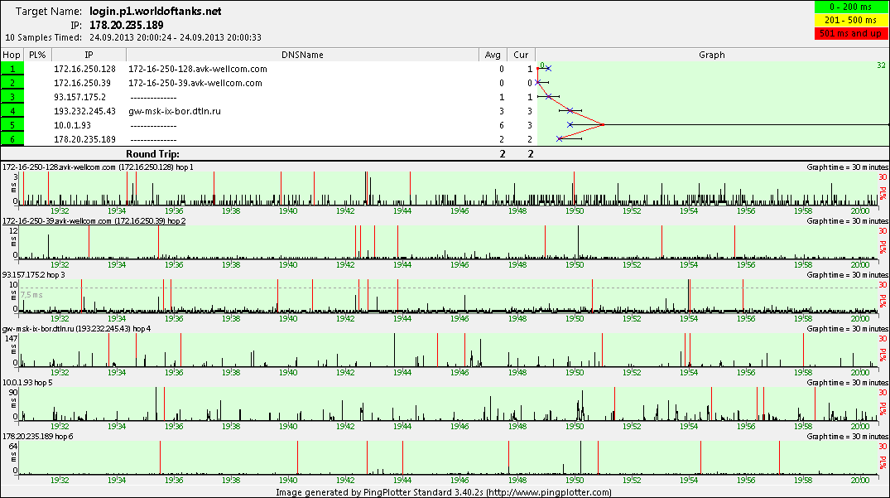Click IP 172.16.250.128 in the hop table
Image resolution: width=890 pixels, height=498 pixels.
tap(84, 69)
